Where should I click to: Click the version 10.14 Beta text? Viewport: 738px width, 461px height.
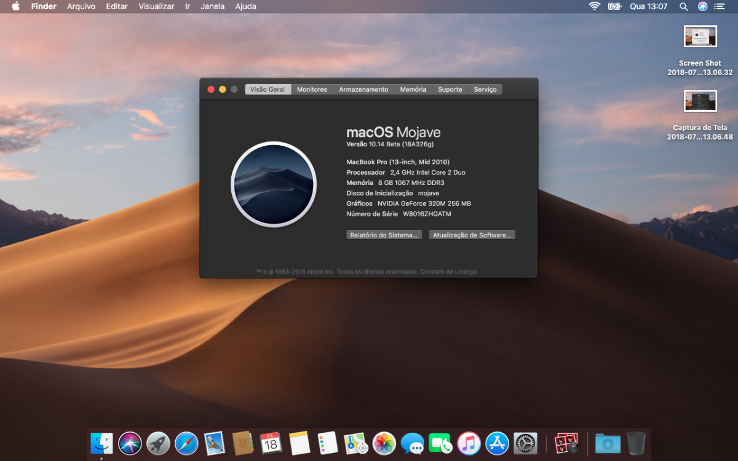pyautogui.click(x=390, y=144)
